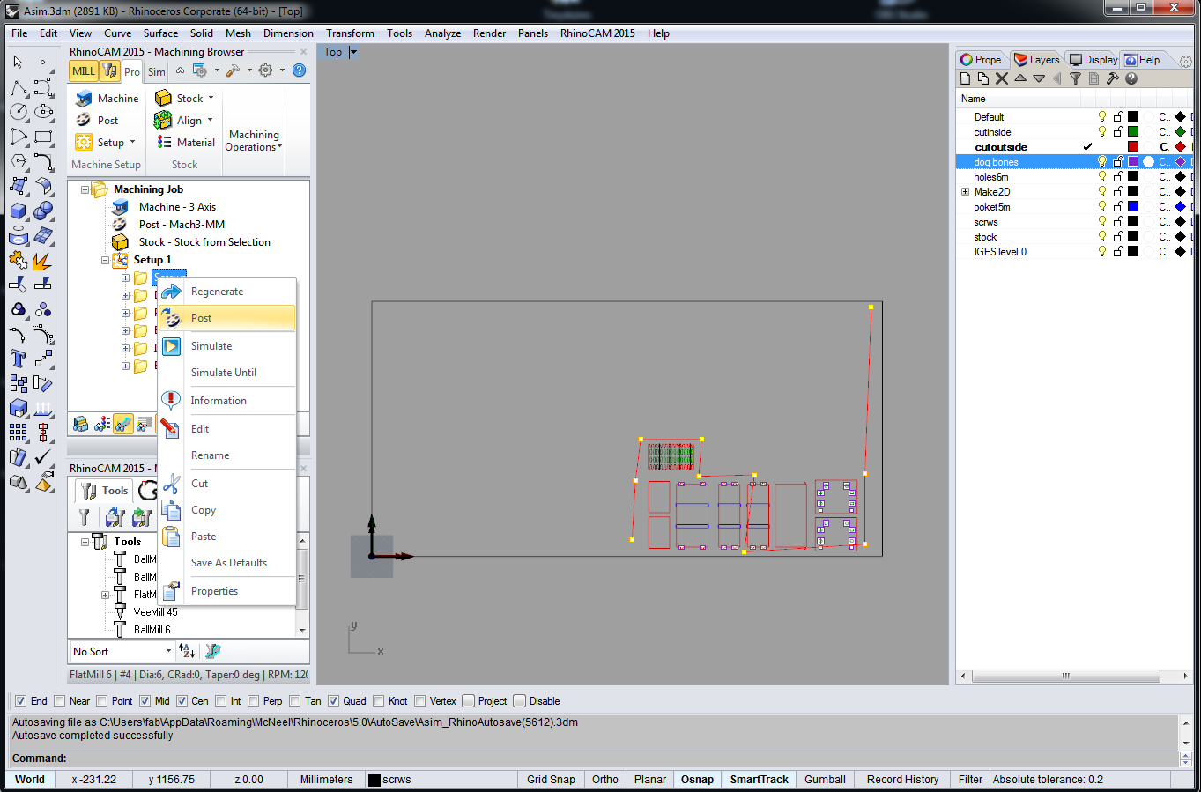
Task: Choose Post from the context menu
Action: 226,318
